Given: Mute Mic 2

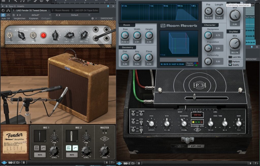Looking at the screenshot, I should coord(72,155).
